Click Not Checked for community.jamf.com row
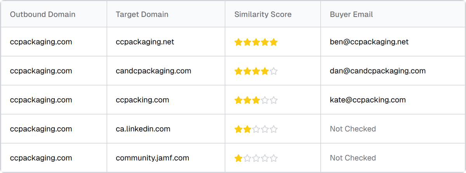The height and width of the screenshot is (173, 466). (353, 158)
